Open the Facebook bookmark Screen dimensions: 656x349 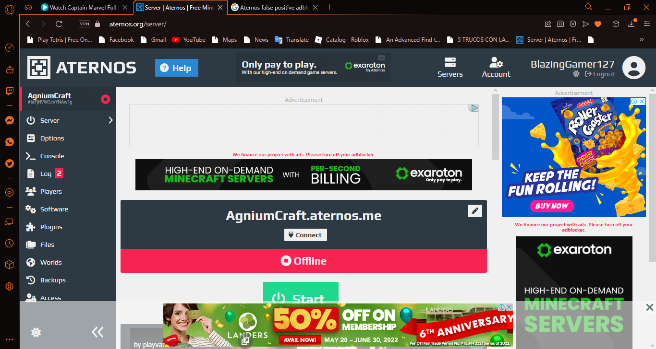pyautogui.click(x=116, y=40)
